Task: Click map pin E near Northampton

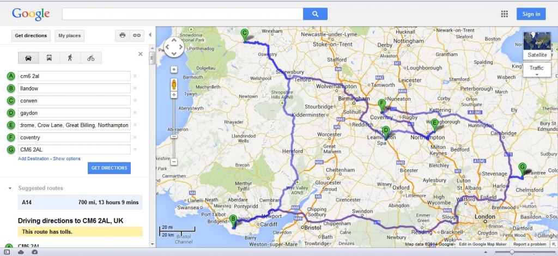Action: click(434, 125)
